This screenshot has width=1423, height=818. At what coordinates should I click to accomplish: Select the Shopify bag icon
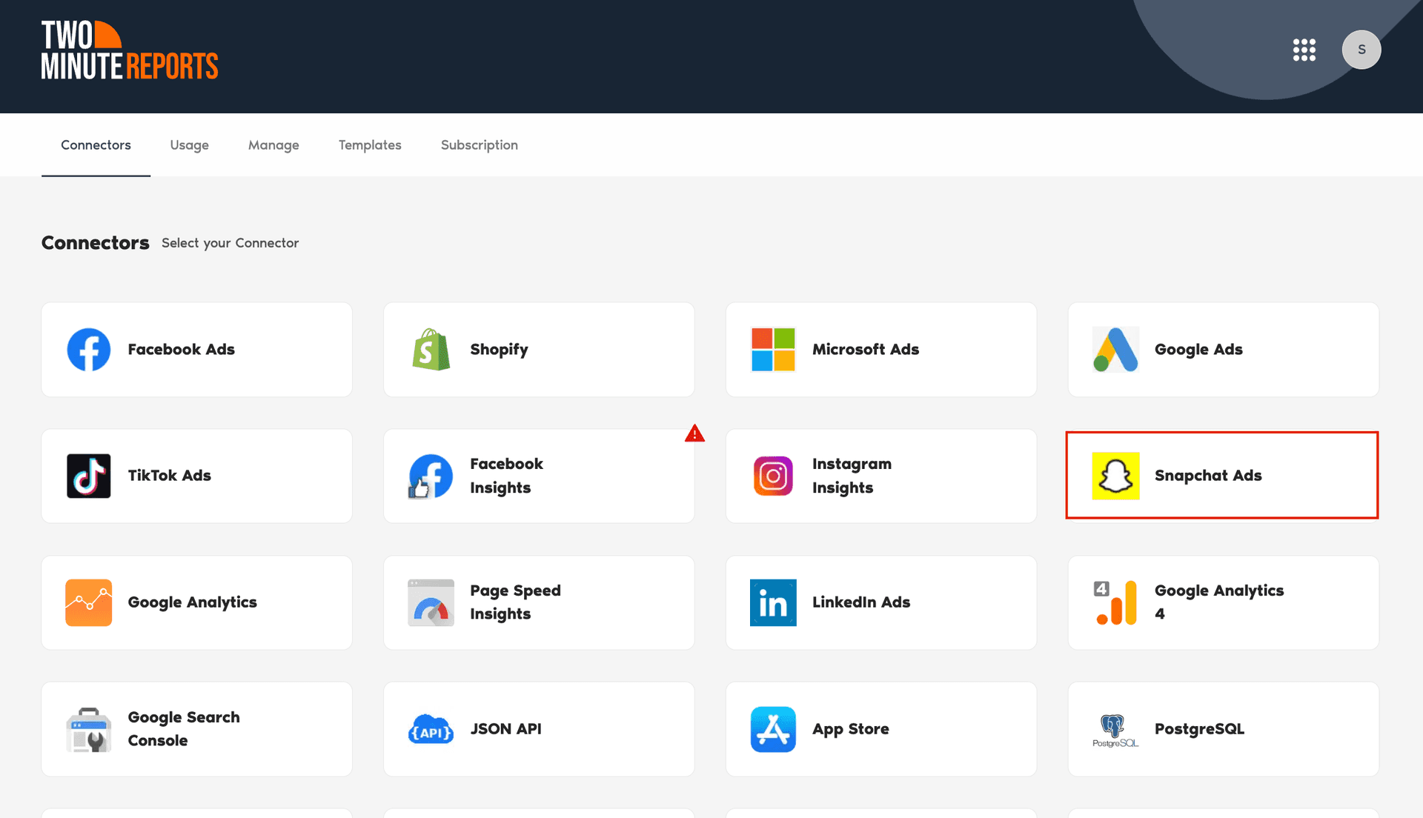431,350
